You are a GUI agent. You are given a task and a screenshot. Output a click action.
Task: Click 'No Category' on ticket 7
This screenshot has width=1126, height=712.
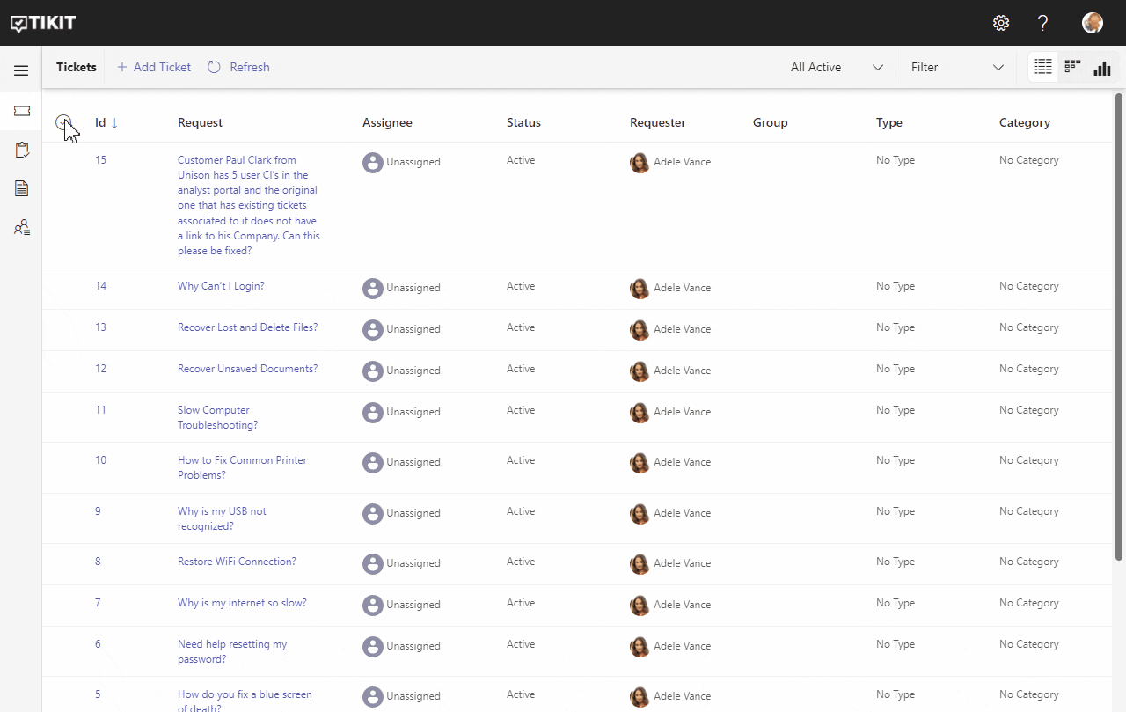point(1028,603)
